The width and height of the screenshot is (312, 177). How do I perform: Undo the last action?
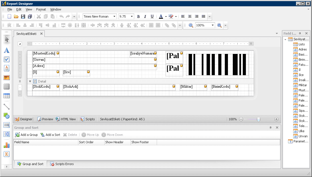coord(61,16)
